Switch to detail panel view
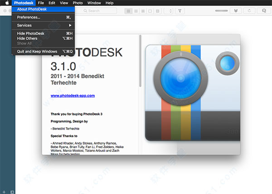The height and width of the screenshot is (194, 272). pyautogui.click(x=157, y=11)
